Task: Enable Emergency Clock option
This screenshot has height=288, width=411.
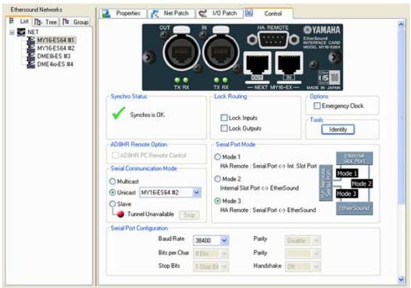Action: click(317, 106)
